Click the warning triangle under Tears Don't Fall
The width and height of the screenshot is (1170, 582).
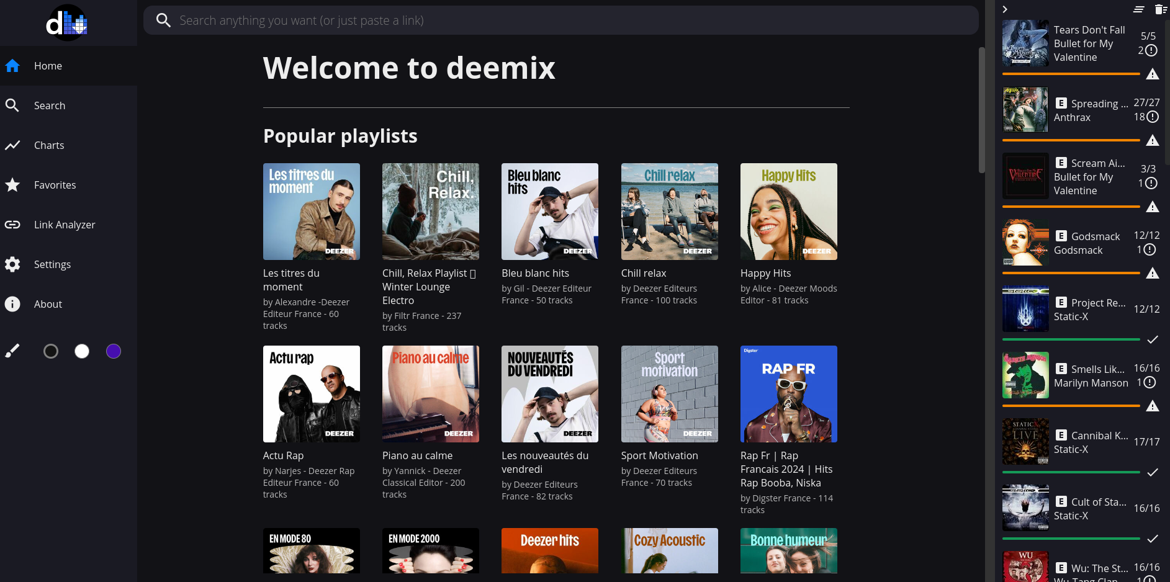(x=1153, y=74)
